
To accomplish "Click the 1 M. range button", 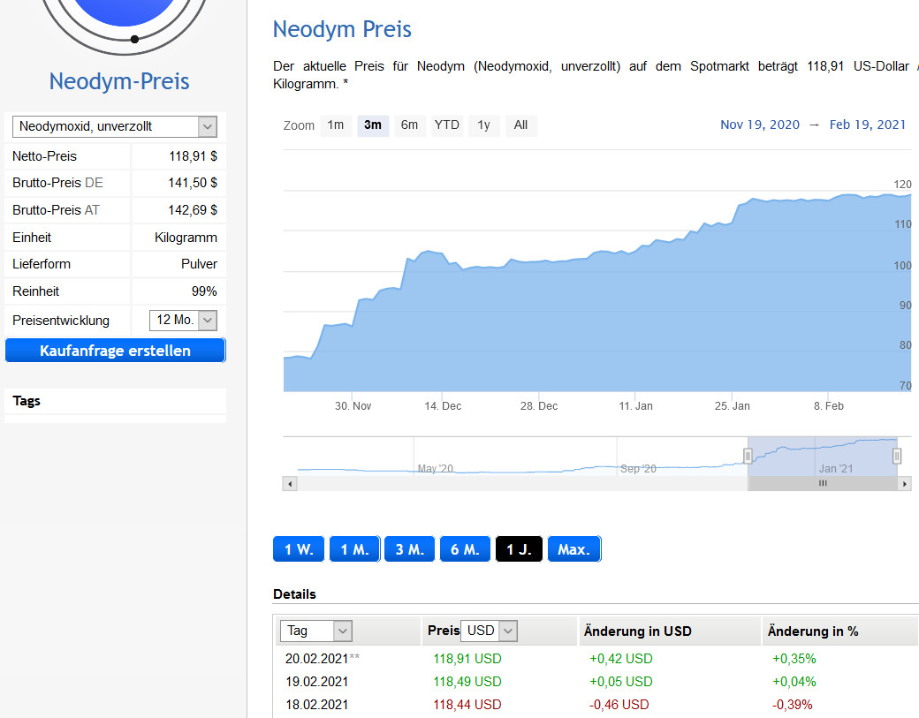I will [x=354, y=549].
